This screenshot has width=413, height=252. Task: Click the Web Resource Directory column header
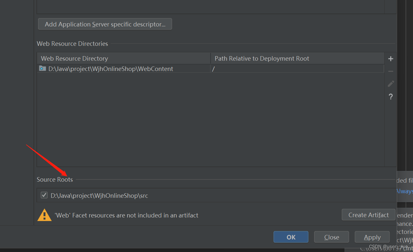74,58
